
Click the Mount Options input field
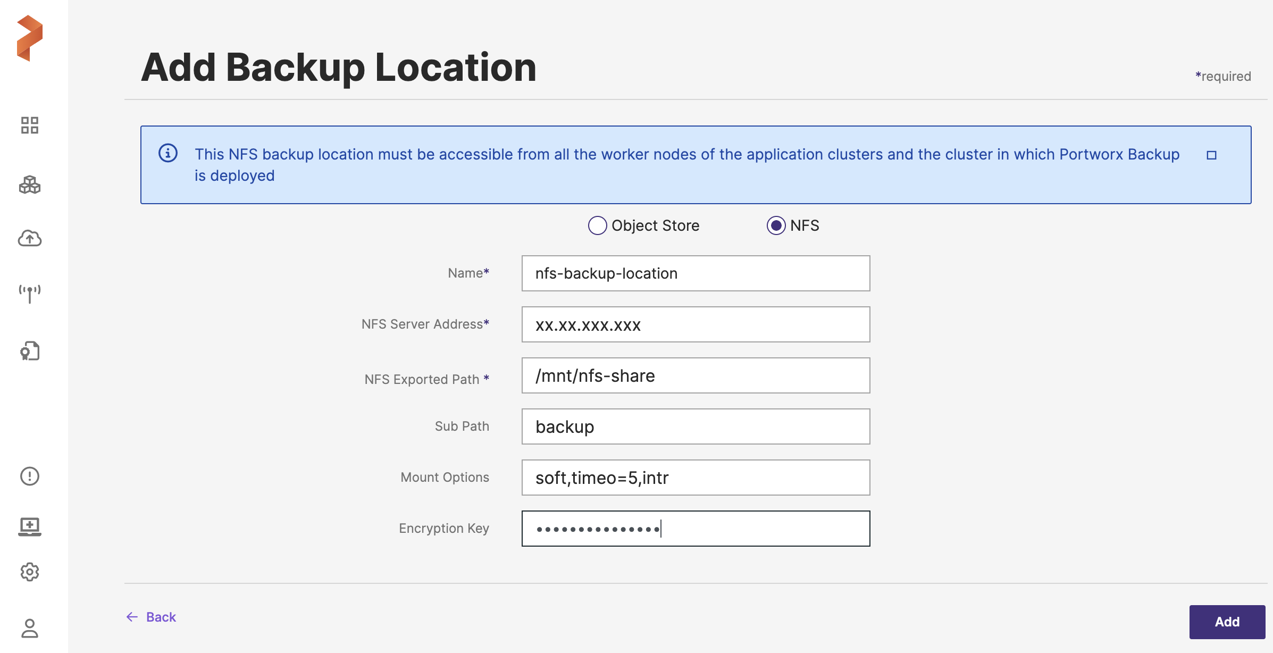pyautogui.click(x=696, y=478)
